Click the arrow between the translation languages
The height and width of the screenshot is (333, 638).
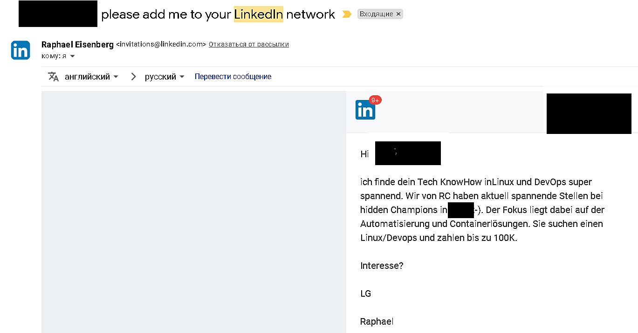pos(133,77)
